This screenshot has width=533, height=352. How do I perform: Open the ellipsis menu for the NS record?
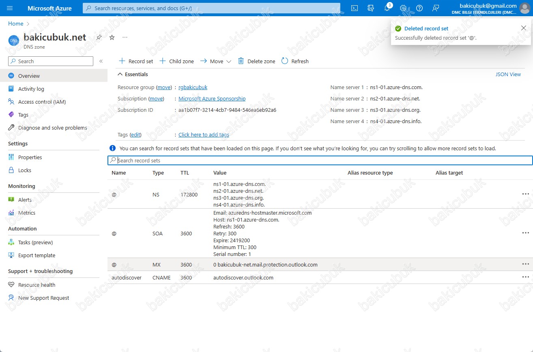tap(526, 194)
